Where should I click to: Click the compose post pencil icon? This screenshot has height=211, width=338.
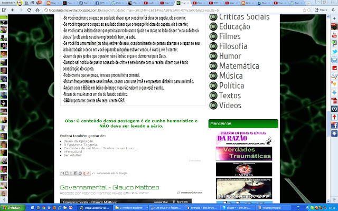pyautogui.click(x=4, y=10)
